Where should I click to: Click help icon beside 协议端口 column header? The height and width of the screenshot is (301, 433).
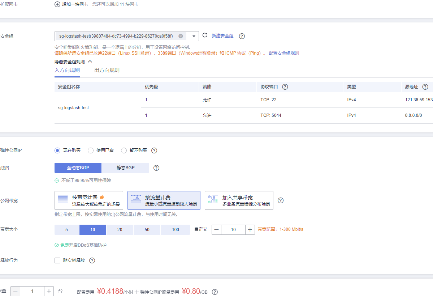coord(285,87)
